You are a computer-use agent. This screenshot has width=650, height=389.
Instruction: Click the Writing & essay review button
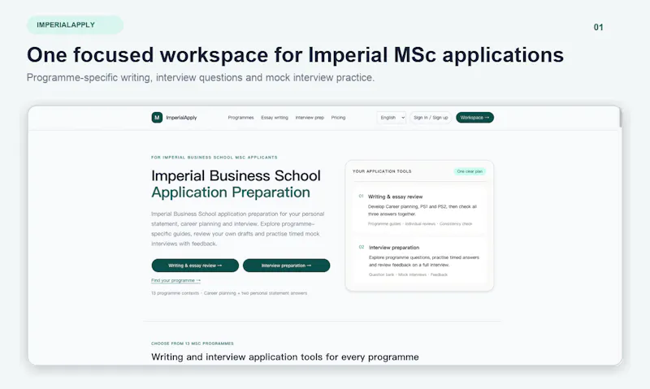195,266
